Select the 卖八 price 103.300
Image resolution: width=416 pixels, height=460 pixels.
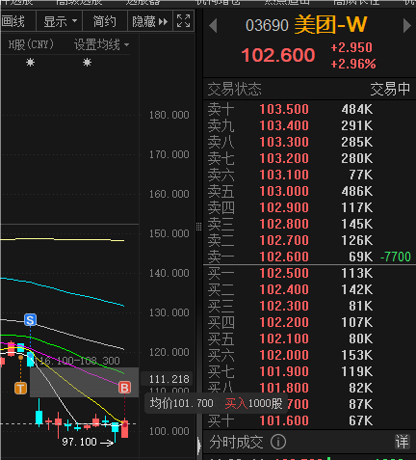pos(284,142)
